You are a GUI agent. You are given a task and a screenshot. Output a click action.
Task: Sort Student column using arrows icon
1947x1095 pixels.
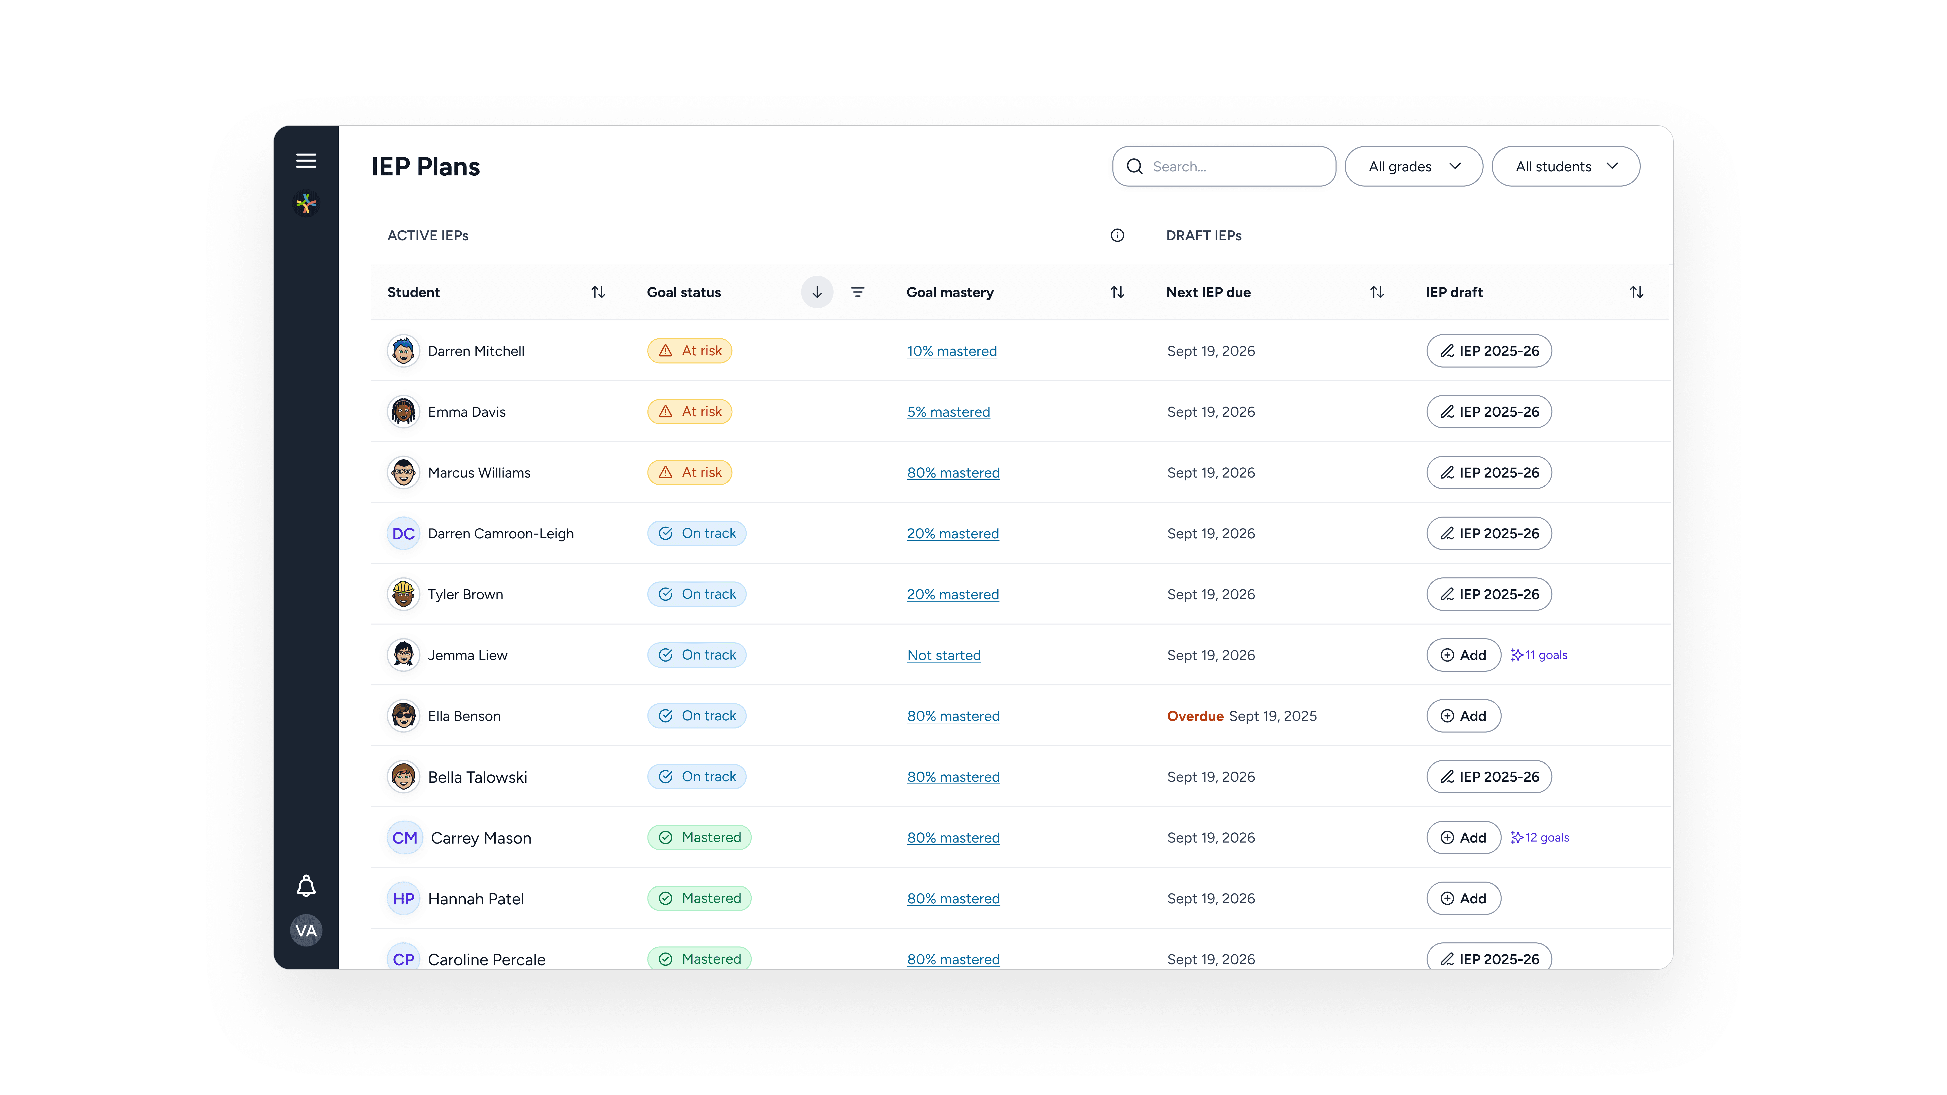coord(598,293)
